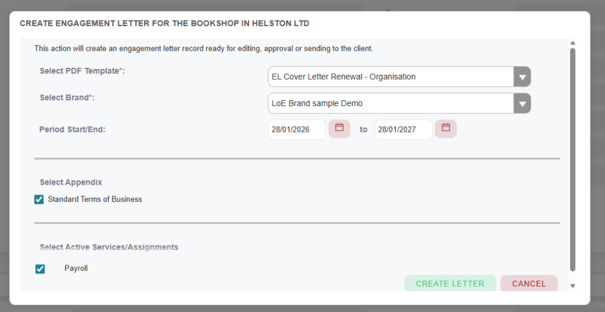Click the Select Brand label
The image size is (605, 312).
pos(67,97)
